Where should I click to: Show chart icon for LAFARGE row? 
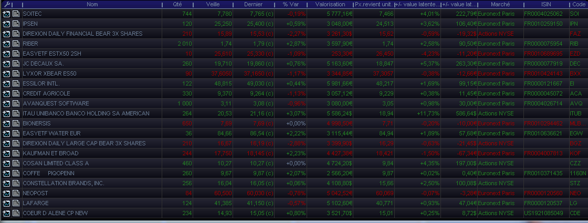coord(6,203)
